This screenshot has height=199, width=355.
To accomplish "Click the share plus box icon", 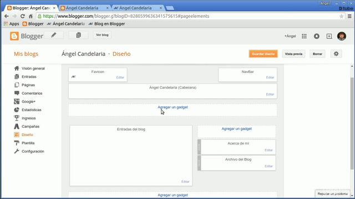I will 329,36.
